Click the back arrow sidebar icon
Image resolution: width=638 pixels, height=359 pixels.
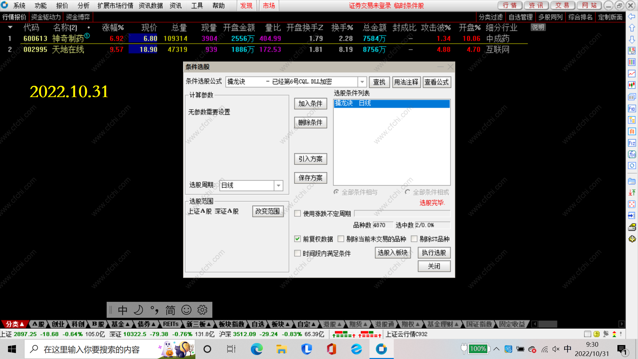(632, 17)
